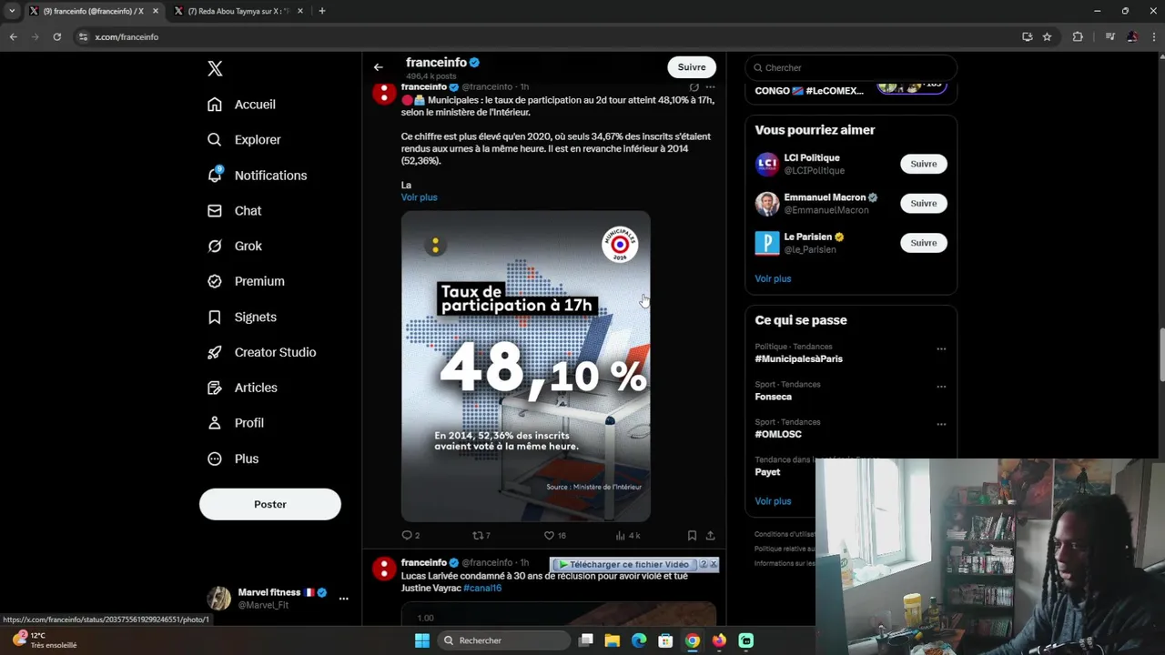
Task: Open Windows Start menu
Action: (422, 640)
